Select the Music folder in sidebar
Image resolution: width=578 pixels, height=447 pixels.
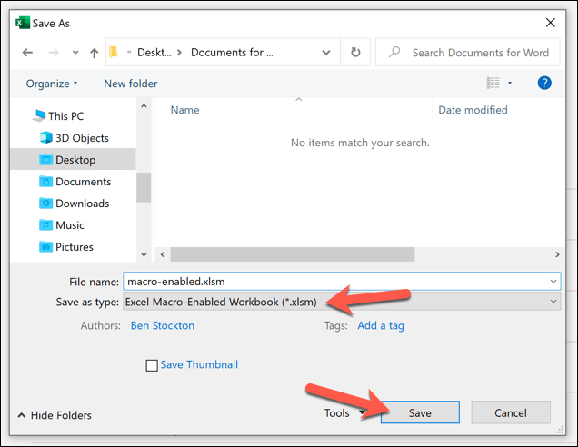tap(62, 225)
